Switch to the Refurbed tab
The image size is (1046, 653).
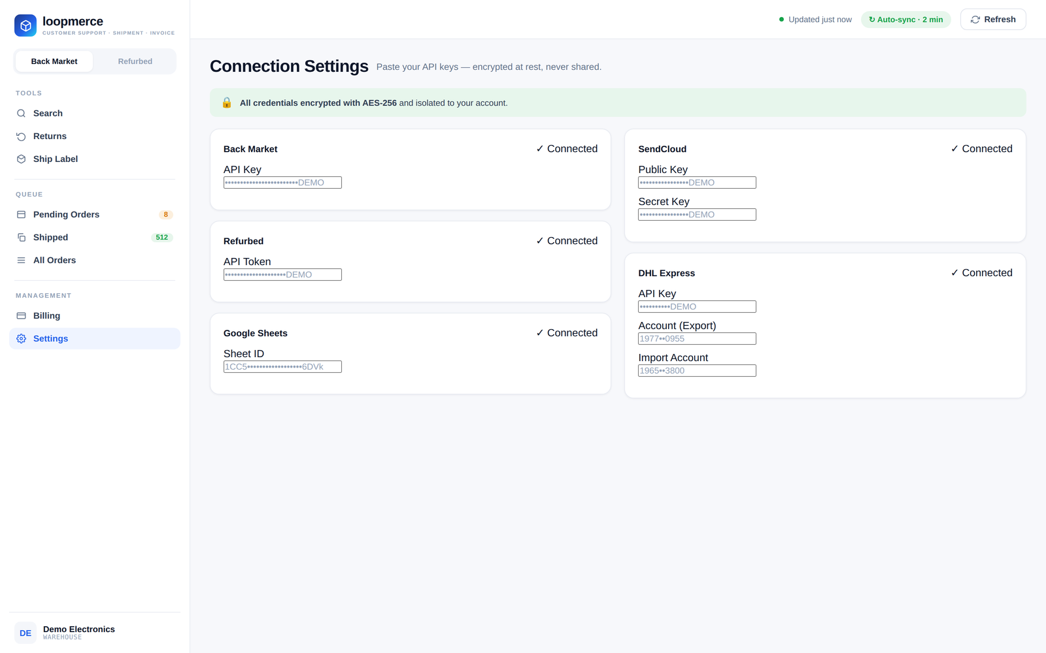[135, 61]
